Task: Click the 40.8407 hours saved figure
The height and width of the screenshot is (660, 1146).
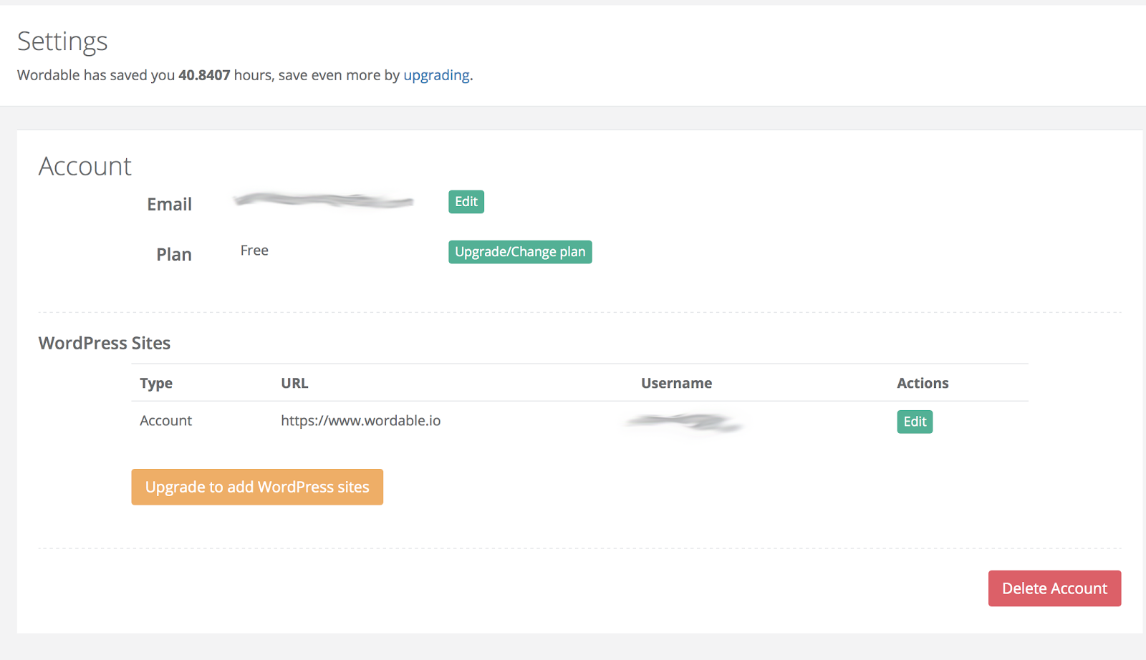Action: point(204,75)
